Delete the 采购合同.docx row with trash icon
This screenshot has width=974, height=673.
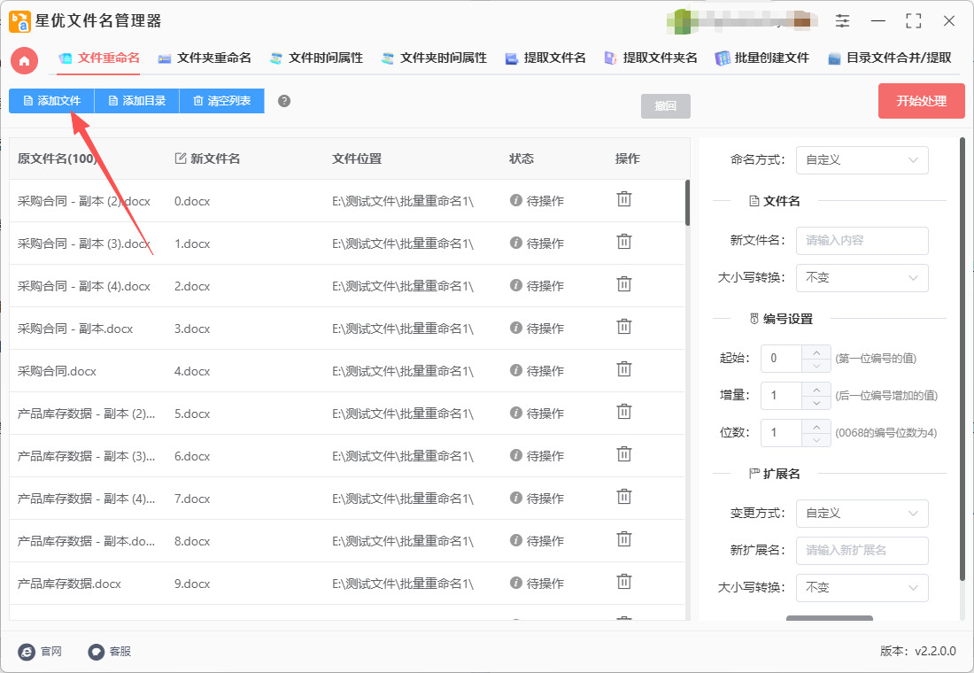point(624,369)
